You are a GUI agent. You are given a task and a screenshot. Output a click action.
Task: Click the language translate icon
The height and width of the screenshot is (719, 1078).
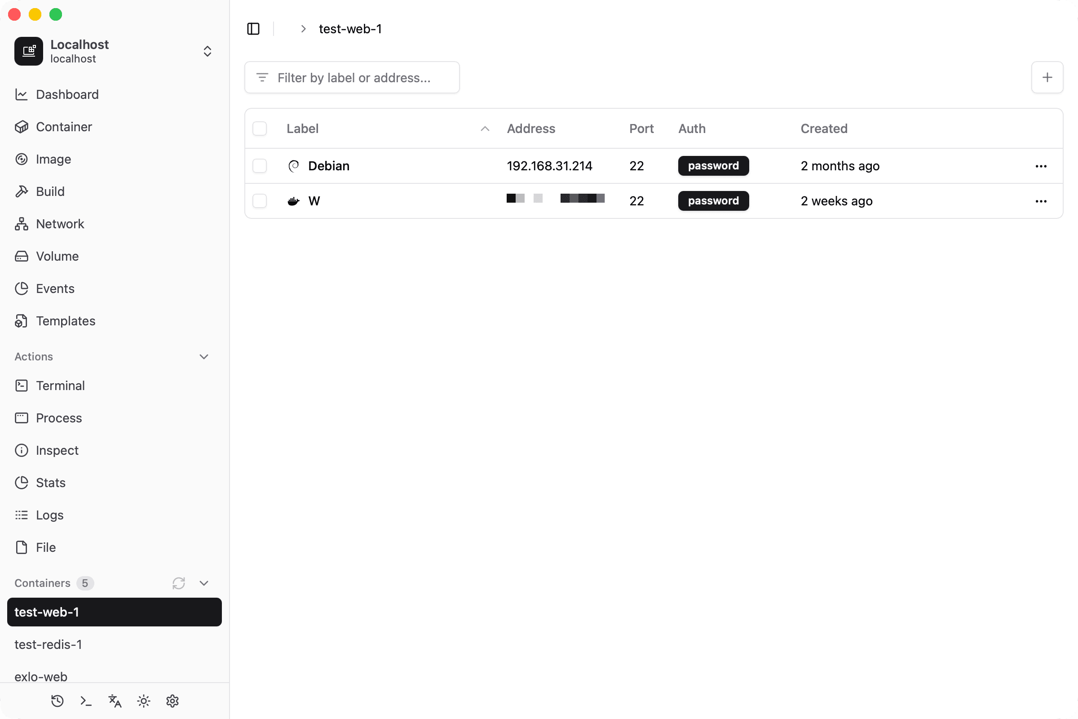click(x=115, y=701)
